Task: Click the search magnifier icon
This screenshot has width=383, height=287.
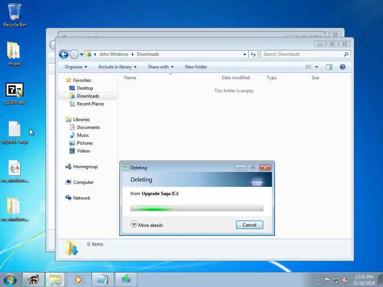Action: click(346, 54)
